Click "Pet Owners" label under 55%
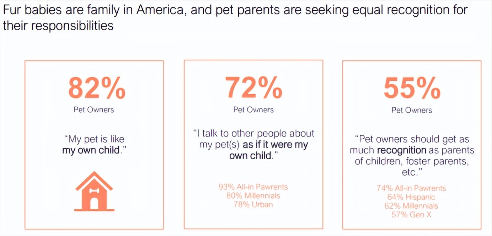The height and width of the screenshot is (236, 492). (412, 110)
